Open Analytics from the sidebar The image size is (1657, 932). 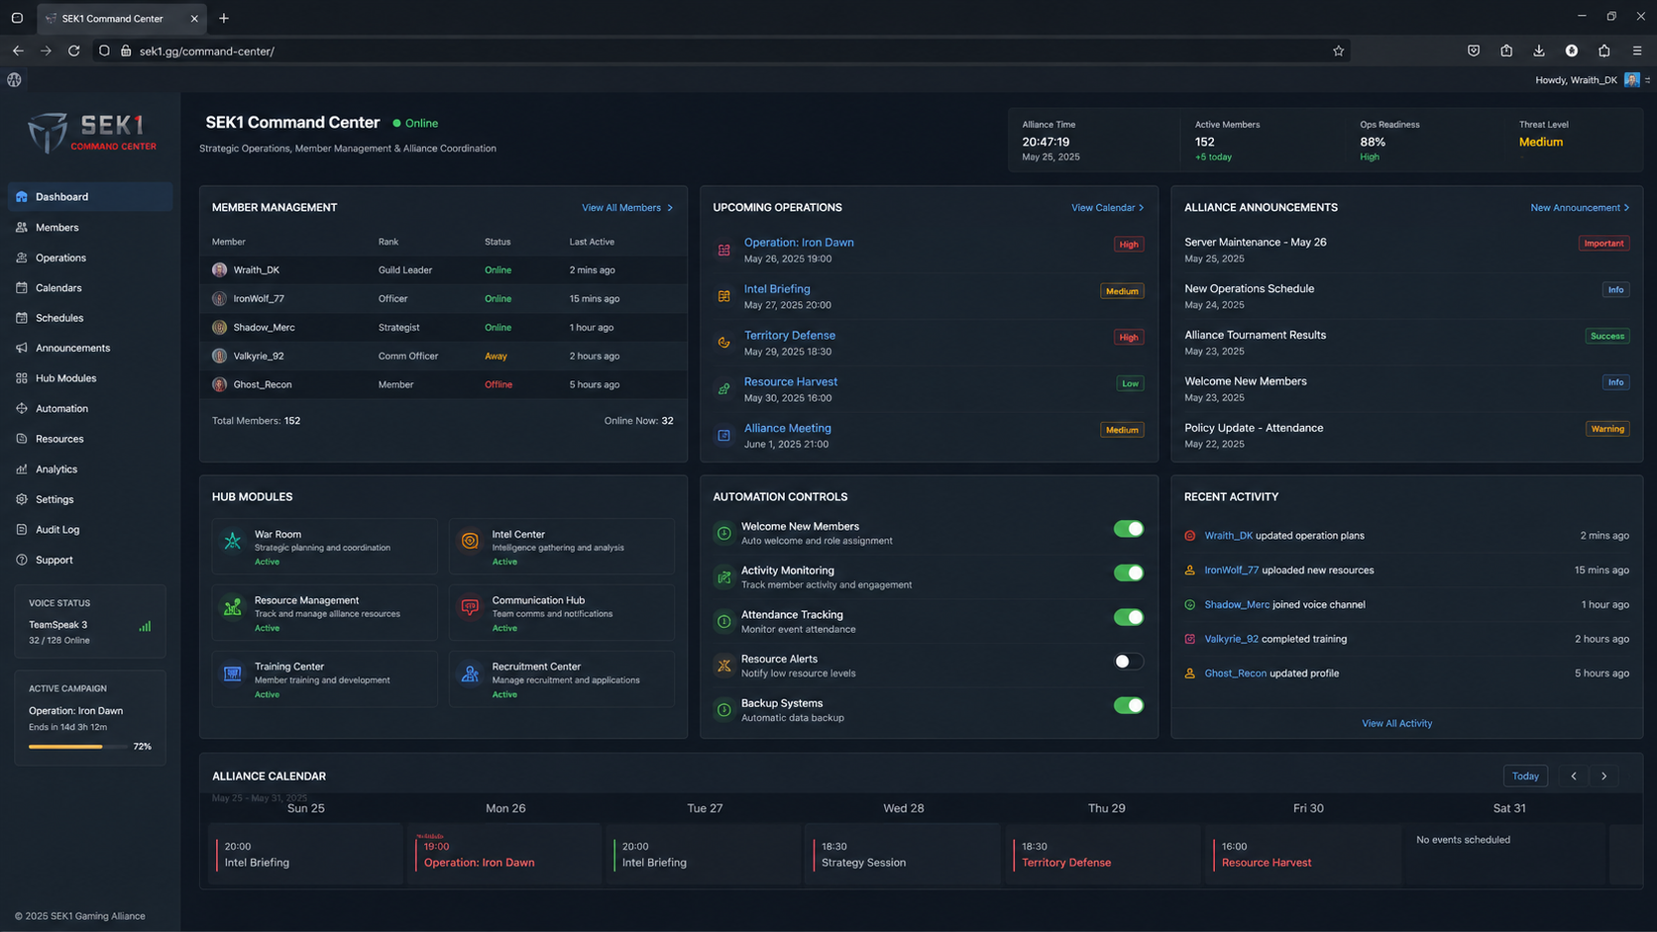90,469
